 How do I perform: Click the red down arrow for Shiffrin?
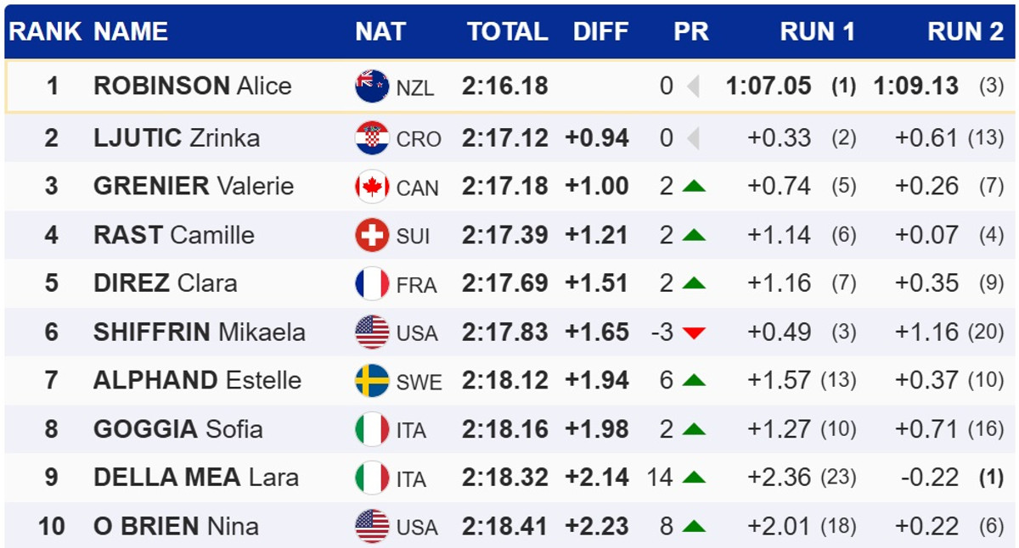pyautogui.click(x=694, y=333)
